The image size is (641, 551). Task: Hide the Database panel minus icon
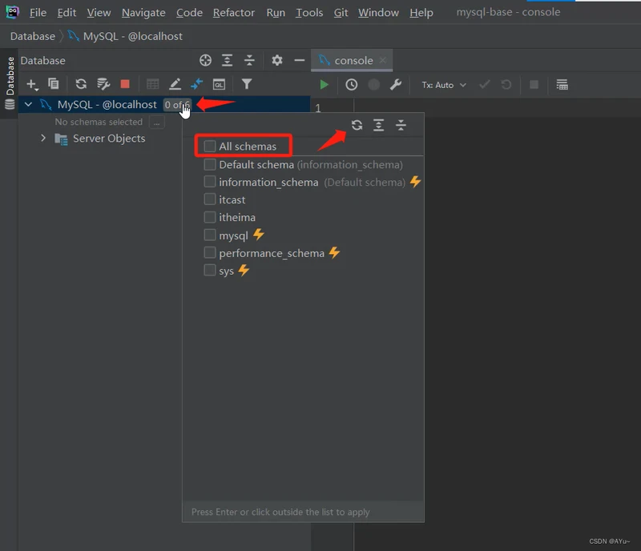pos(299,61)
